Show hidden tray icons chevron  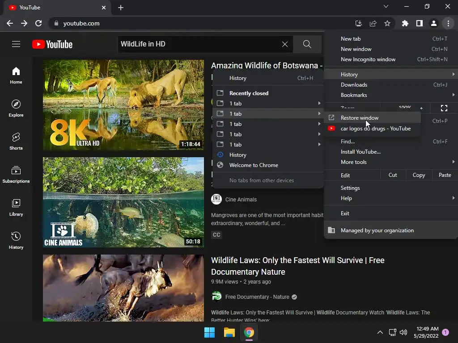click(x=380, y=332)
